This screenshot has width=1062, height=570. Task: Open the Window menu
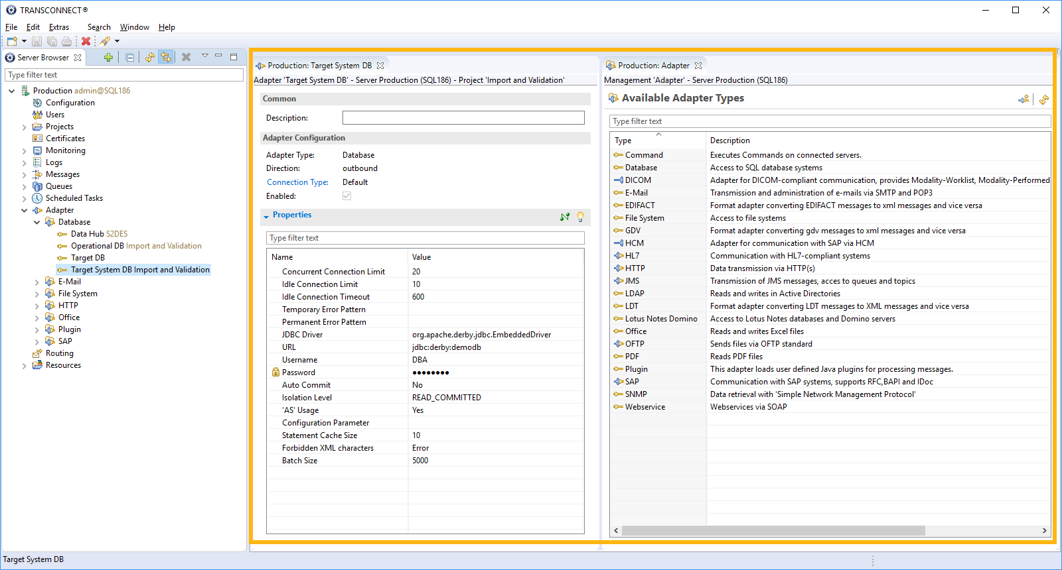(x=135, y=27)
